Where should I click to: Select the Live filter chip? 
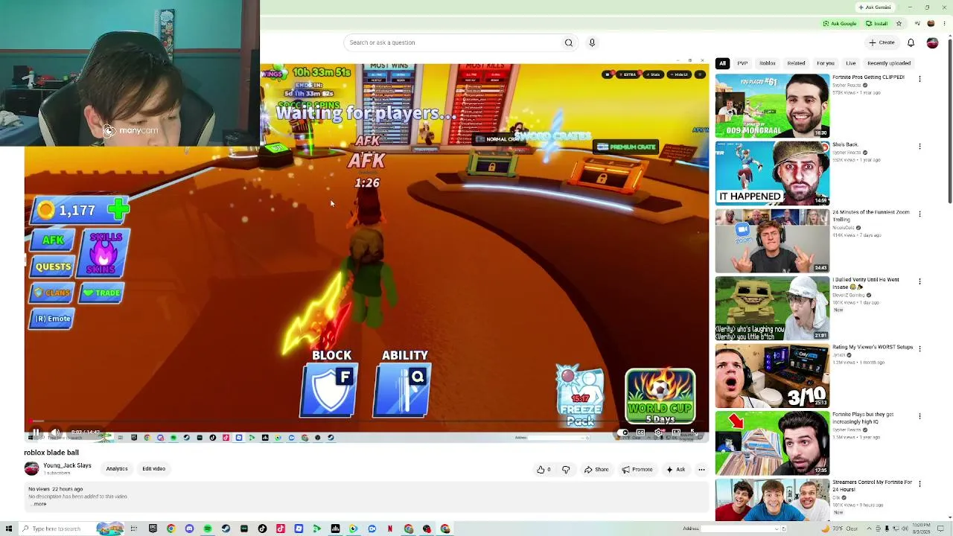pos(851,63)
